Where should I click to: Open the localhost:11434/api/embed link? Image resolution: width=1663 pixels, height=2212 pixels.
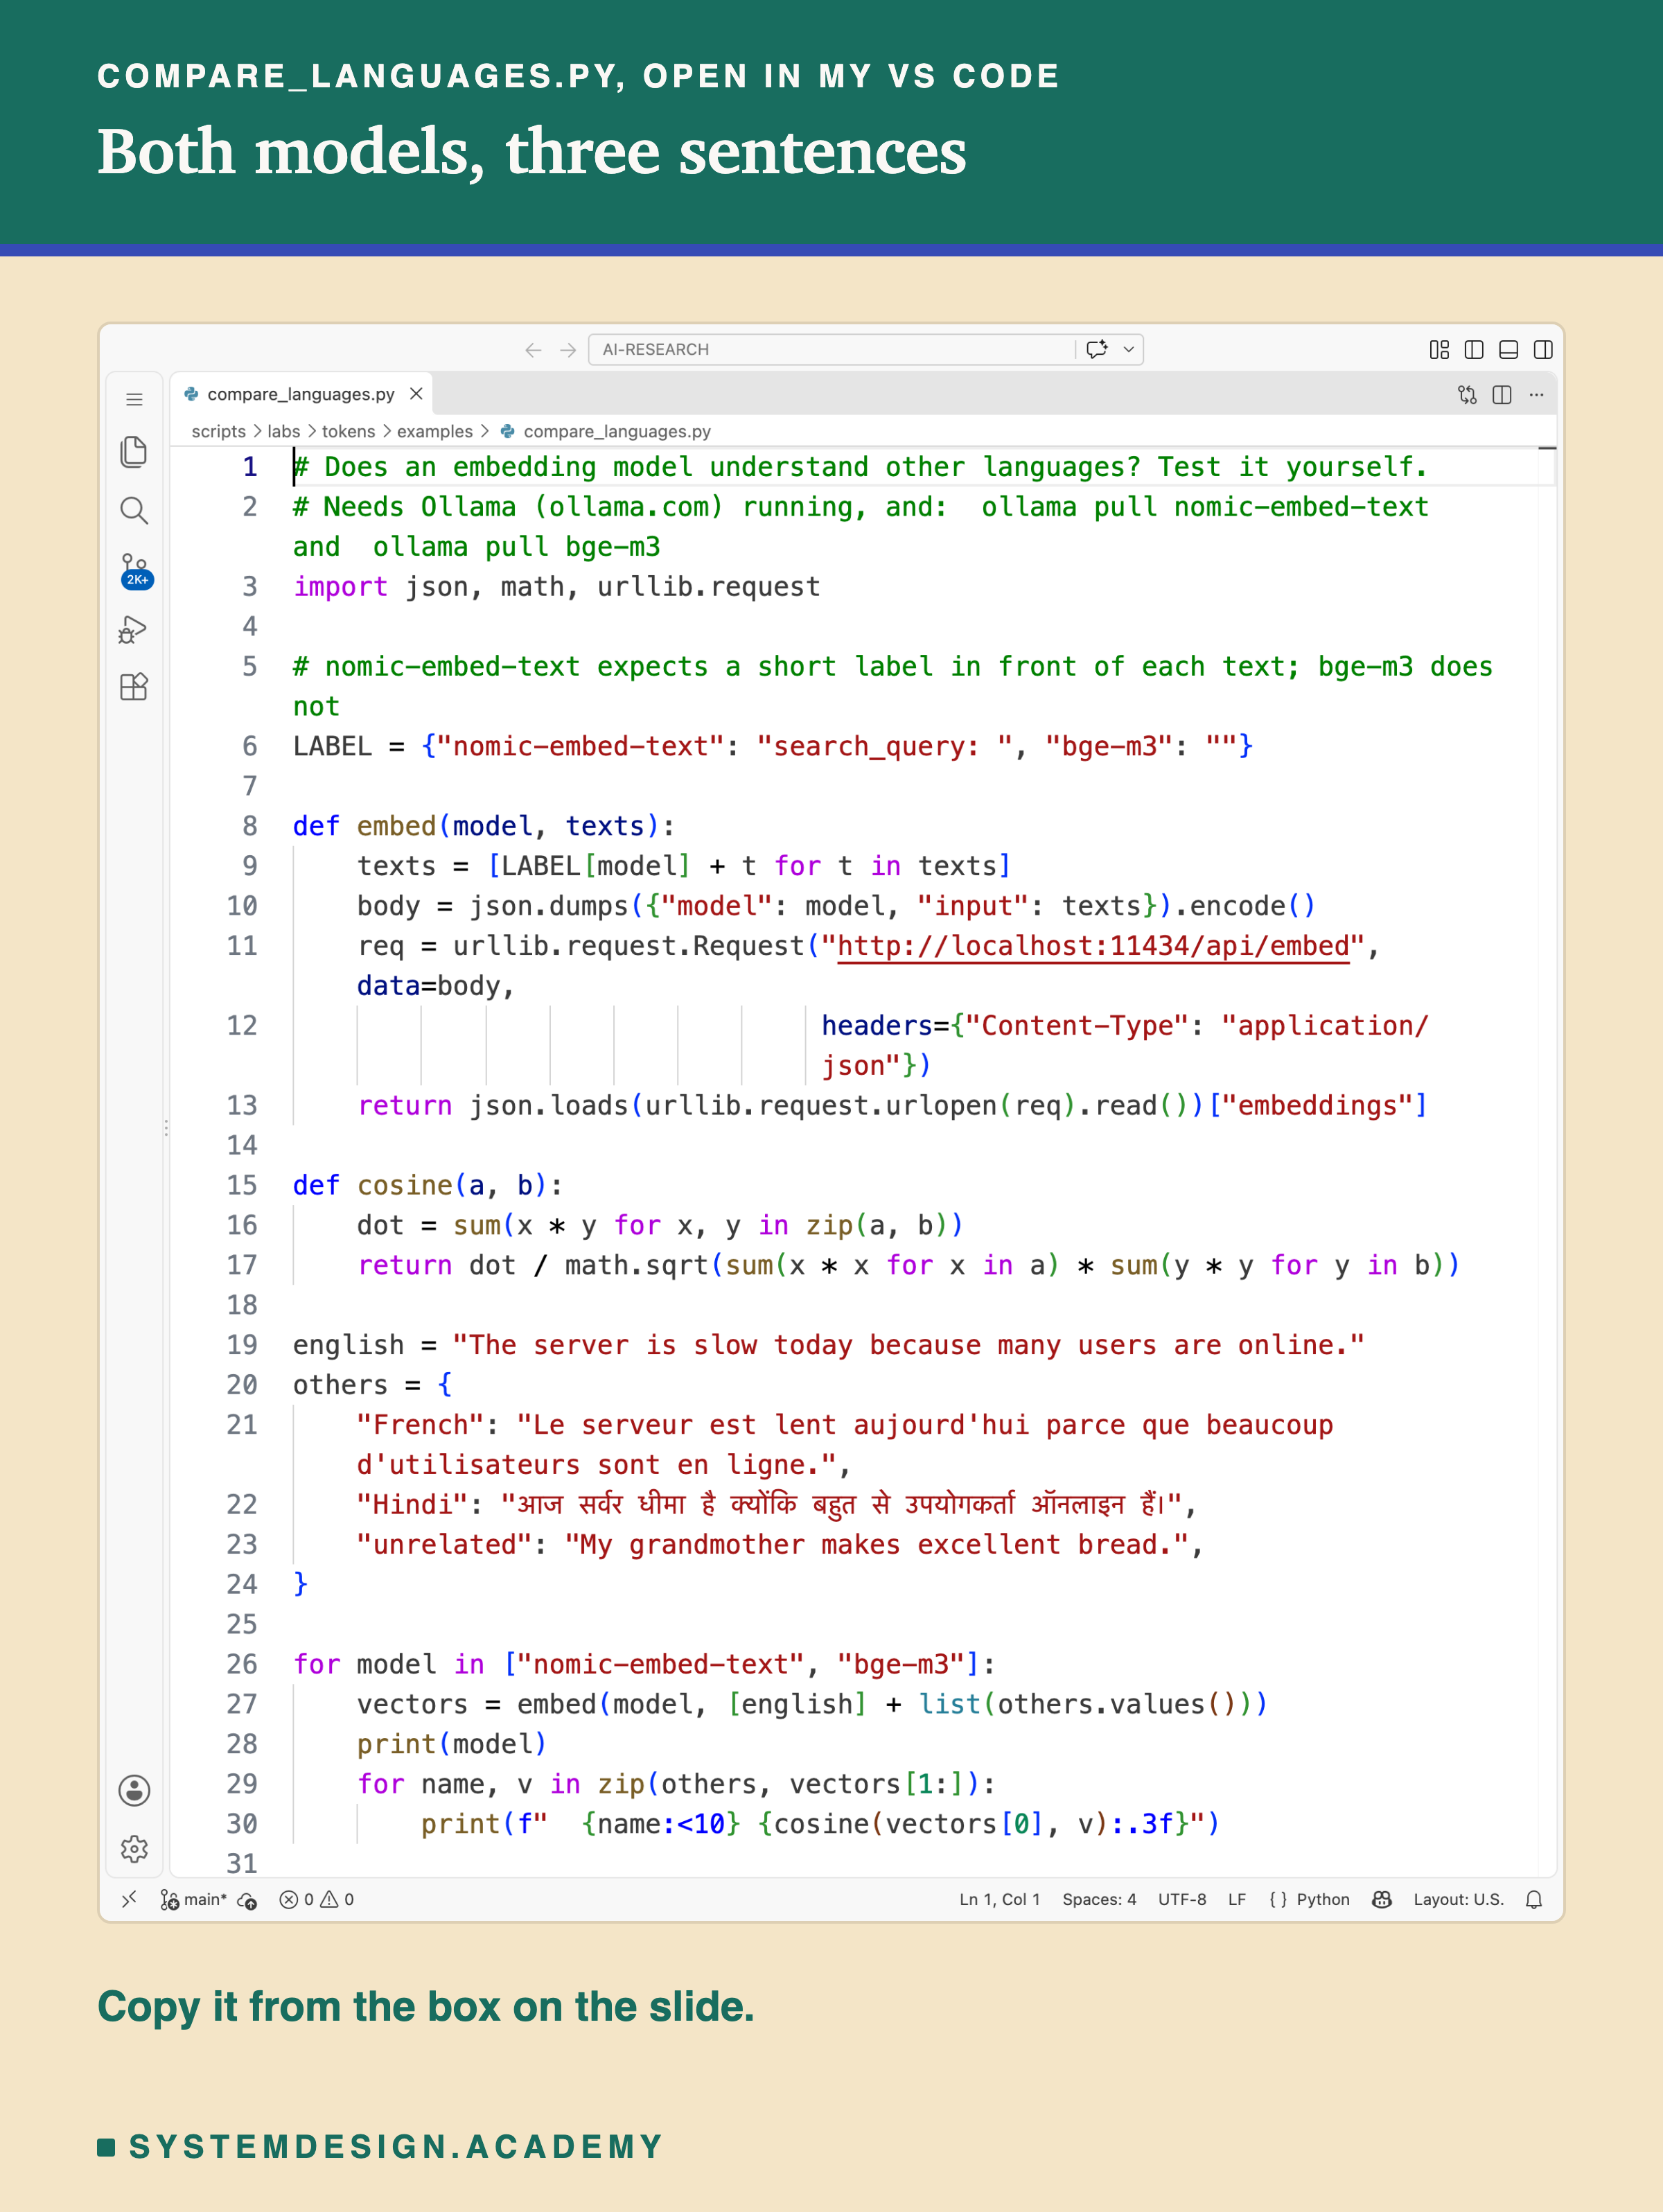click(x=1093, y=946)
